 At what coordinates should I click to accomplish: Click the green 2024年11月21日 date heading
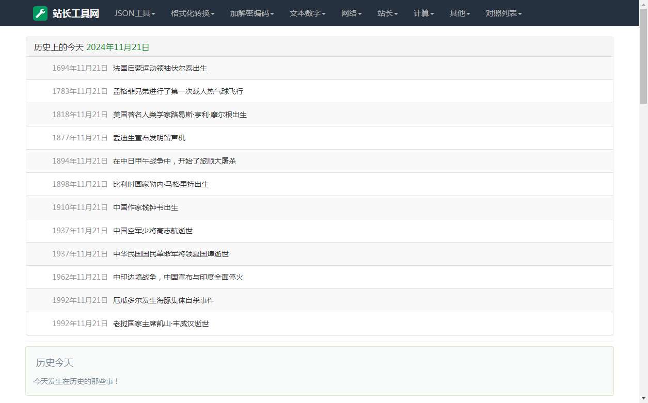coord(117,47)
